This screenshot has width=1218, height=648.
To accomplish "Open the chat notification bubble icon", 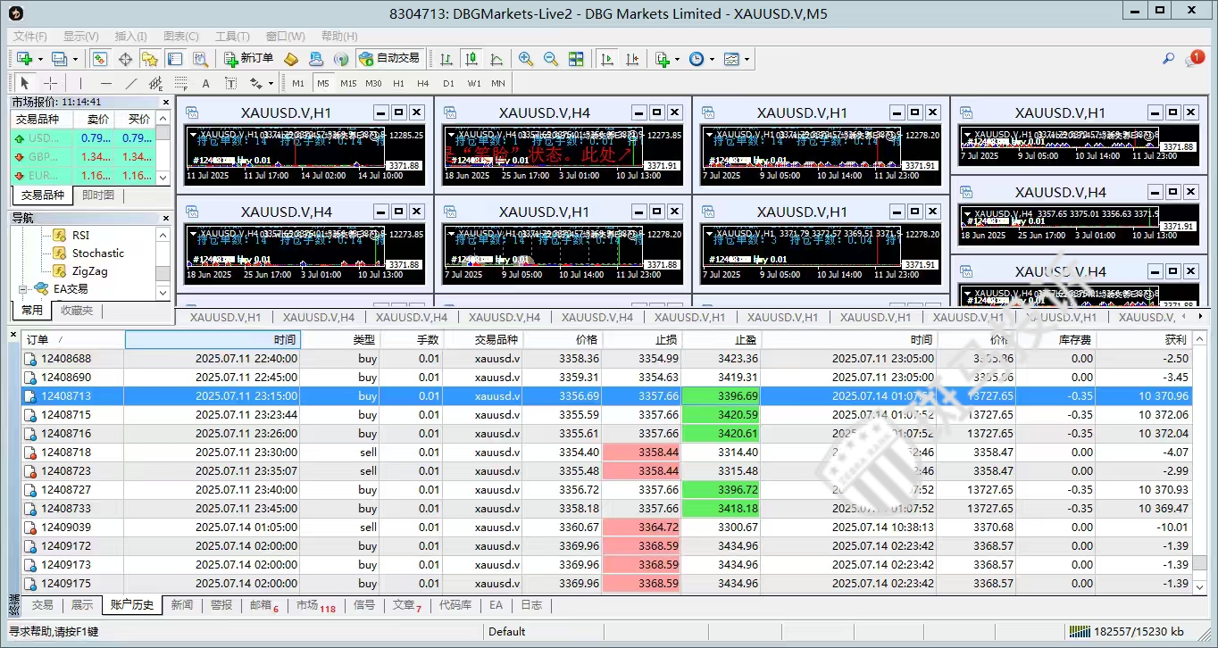I will tap(1195, 59).
